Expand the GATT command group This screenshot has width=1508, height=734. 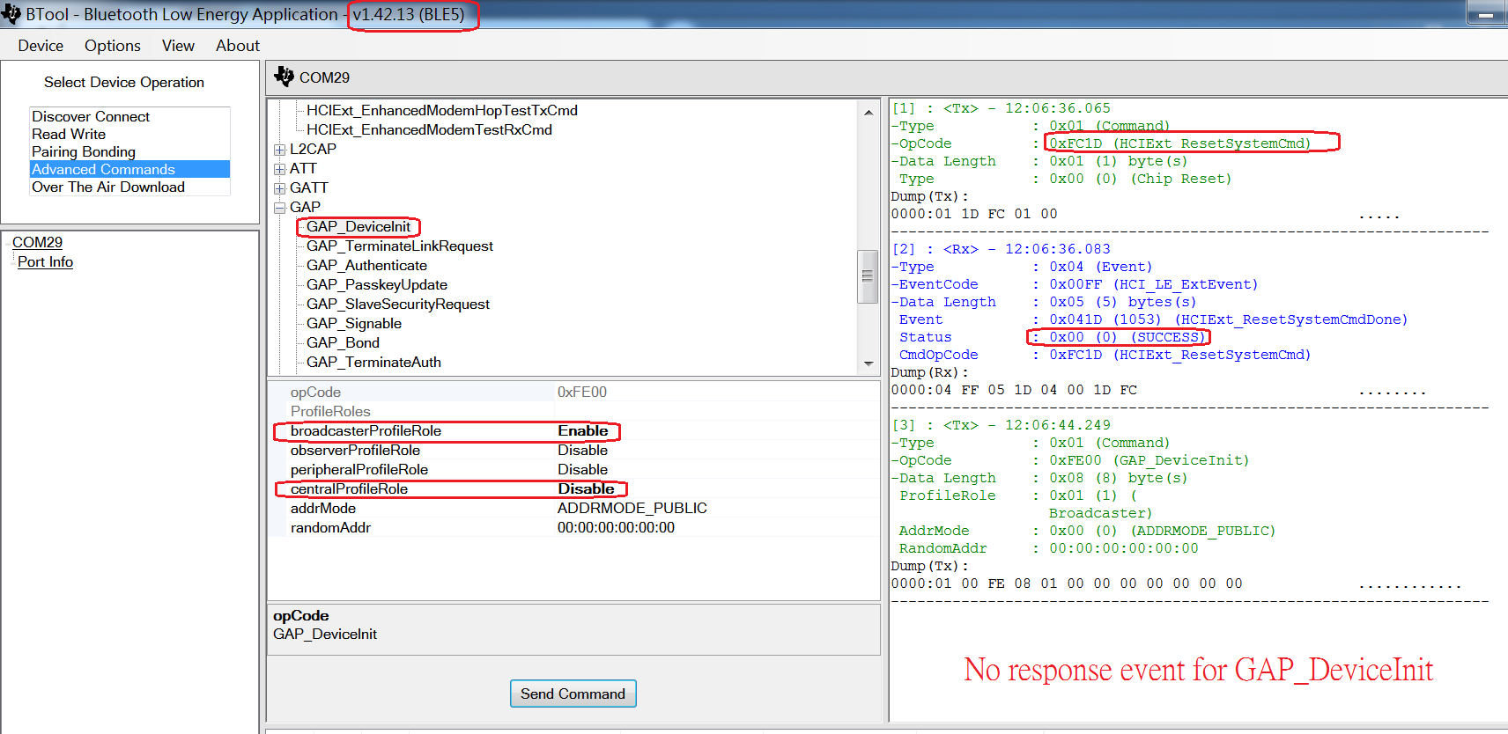[x=279, y=188]
